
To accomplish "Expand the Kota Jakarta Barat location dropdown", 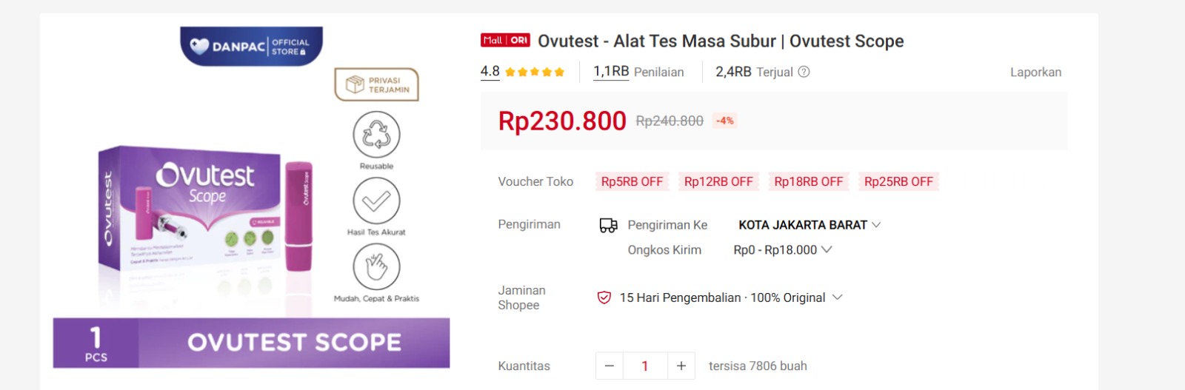I will coord(876,224).
